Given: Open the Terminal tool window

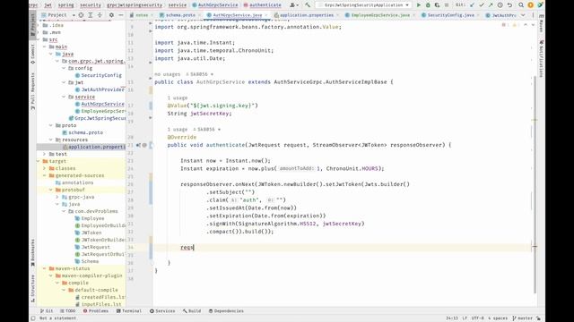Looking at the screenshot, I should [x=129, y=311].
